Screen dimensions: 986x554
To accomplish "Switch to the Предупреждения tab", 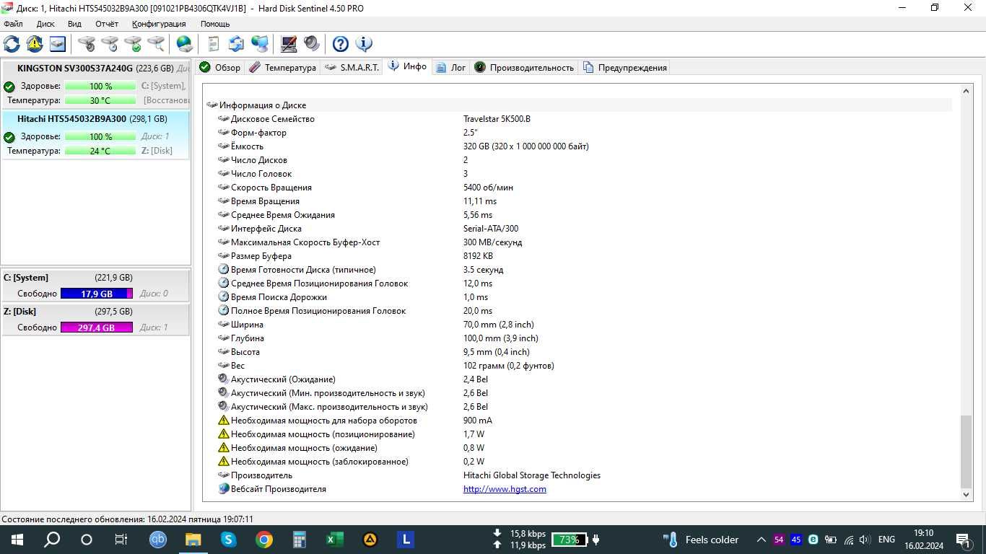I will tap(625, 67).
